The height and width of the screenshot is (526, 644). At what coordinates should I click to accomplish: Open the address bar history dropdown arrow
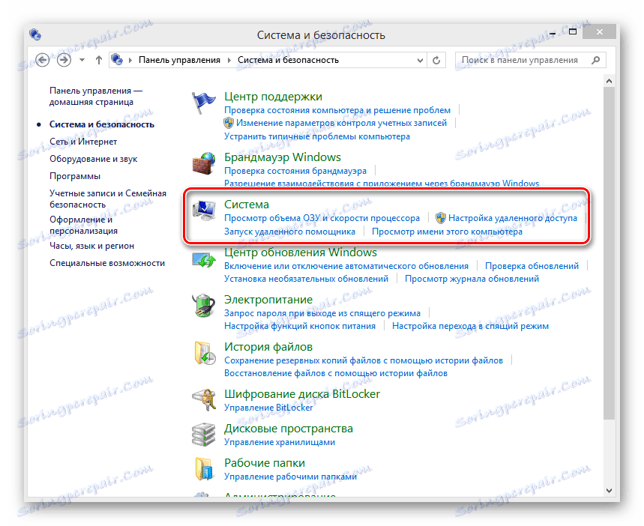[x=421, y=59]
